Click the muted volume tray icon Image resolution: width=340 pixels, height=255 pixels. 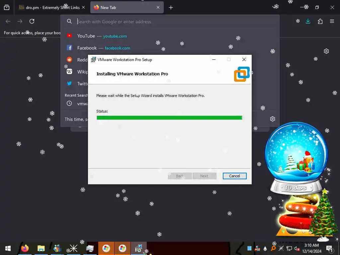point(297,248)
